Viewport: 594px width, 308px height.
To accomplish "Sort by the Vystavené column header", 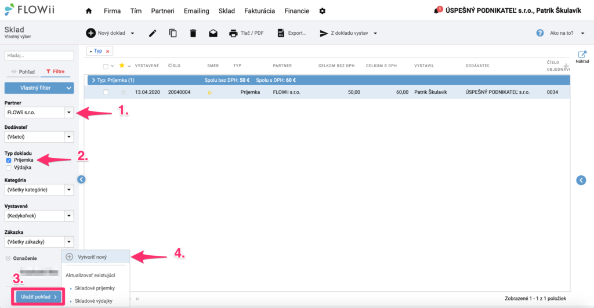I will [147, 66].
